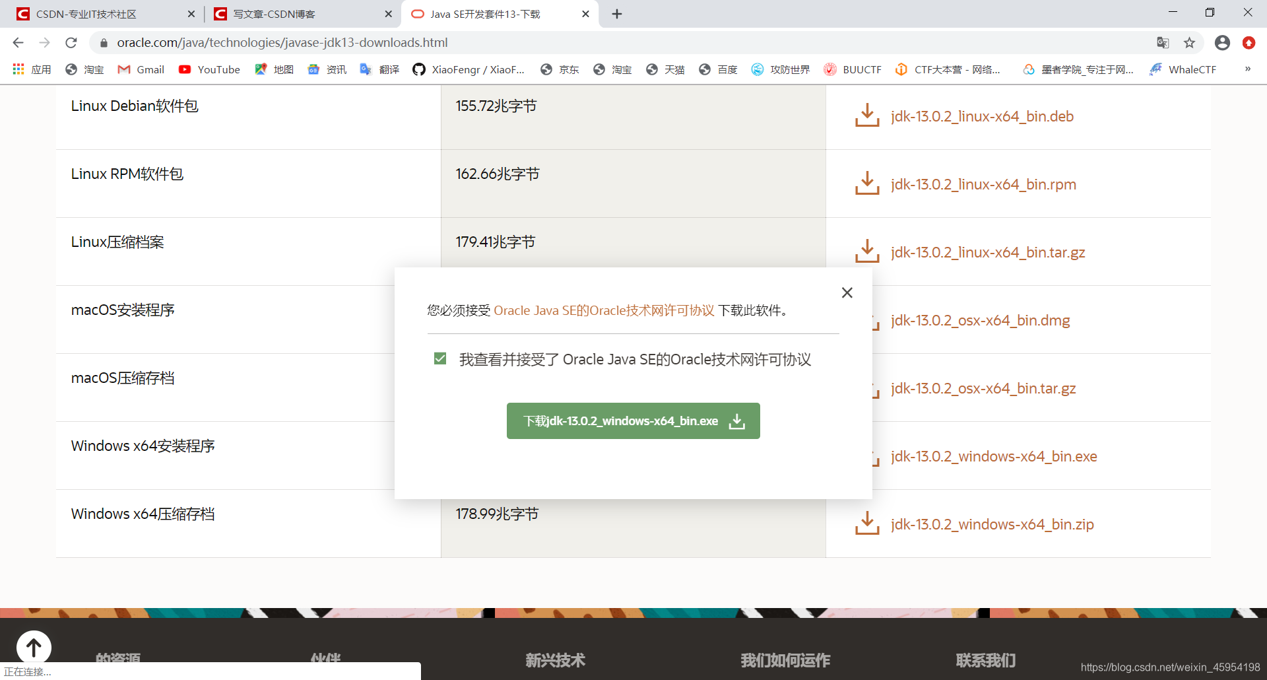Open a new browser tab
The height and width of the screenshot is (680, 1267).
[617, 14]
